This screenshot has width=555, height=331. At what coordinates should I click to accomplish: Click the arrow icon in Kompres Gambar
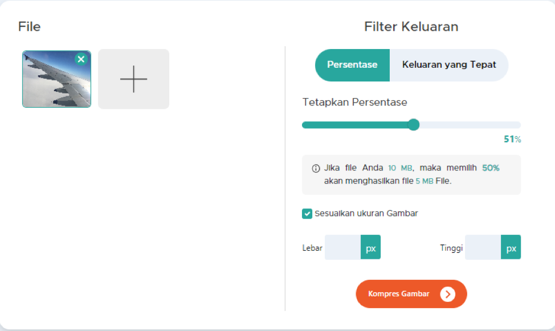click(x=448, y=294)
